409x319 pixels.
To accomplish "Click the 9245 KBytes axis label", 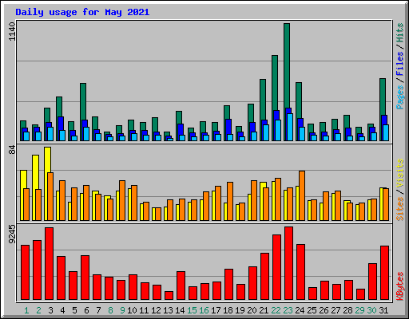I will pos(13,234).
